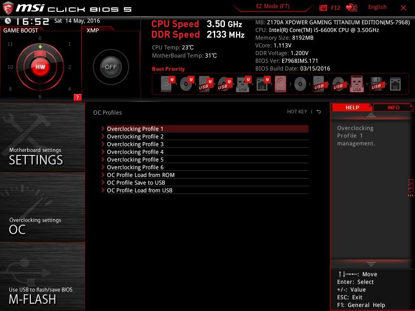Click the red question mark help icon
The height and width of the screenshot is (311, 415).
pos(77,97)
